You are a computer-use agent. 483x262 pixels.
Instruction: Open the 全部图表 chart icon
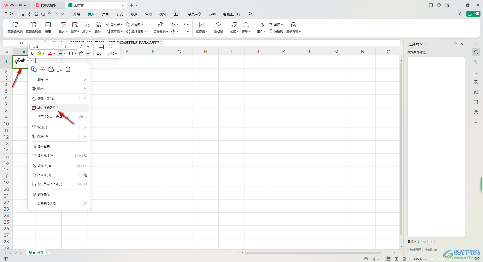(160, 27)
